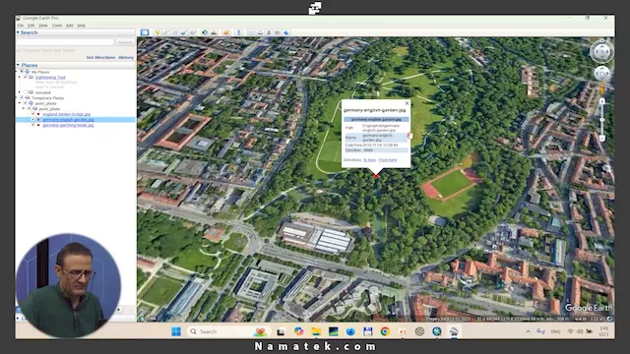The height and width of the screenshot is (354, 630).
Task: Expand the namatek folder tree arrow
Action: click(20, 92)
